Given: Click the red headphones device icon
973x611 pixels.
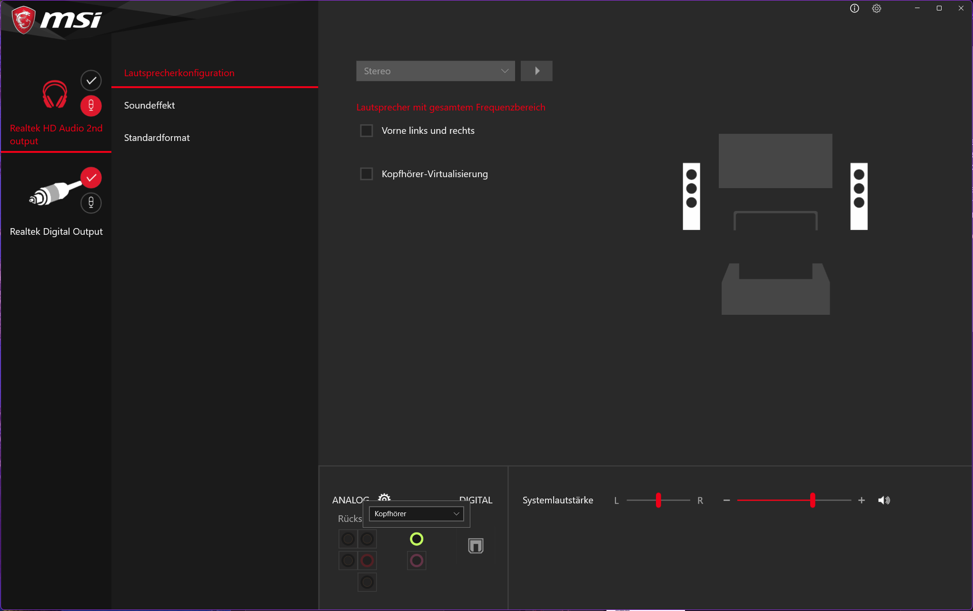Looking at the screenshot, I should click(x=55, y=94).
